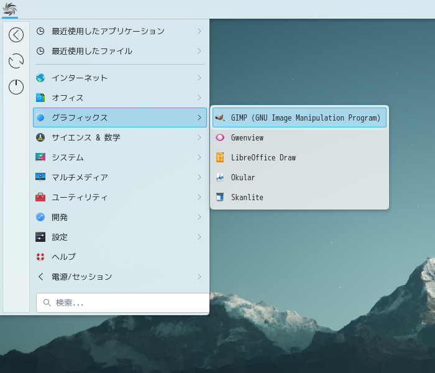This screenshot has height=373, width=435.
Task: Open the インターネット category
Action: click(x=120, y=78)
